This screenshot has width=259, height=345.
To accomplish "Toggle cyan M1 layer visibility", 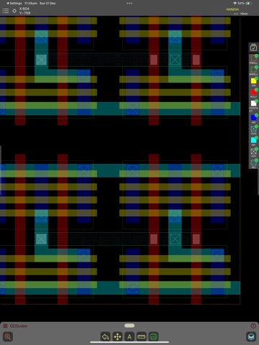I will coord(253,141).
